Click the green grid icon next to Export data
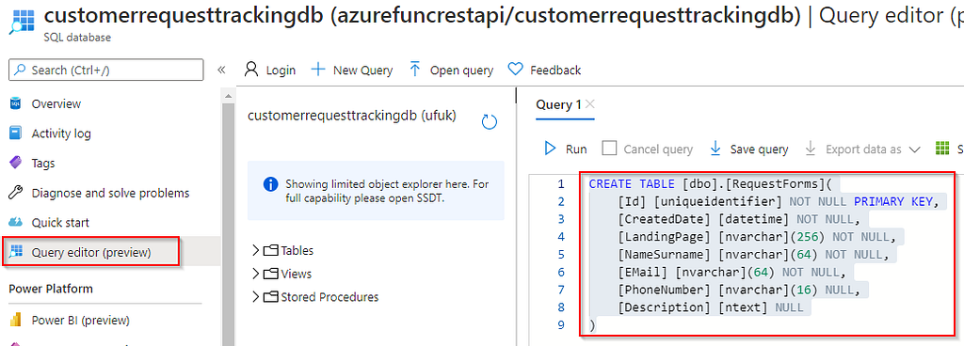The height and width of the screenshot is (346, 964). pos(942,149)
